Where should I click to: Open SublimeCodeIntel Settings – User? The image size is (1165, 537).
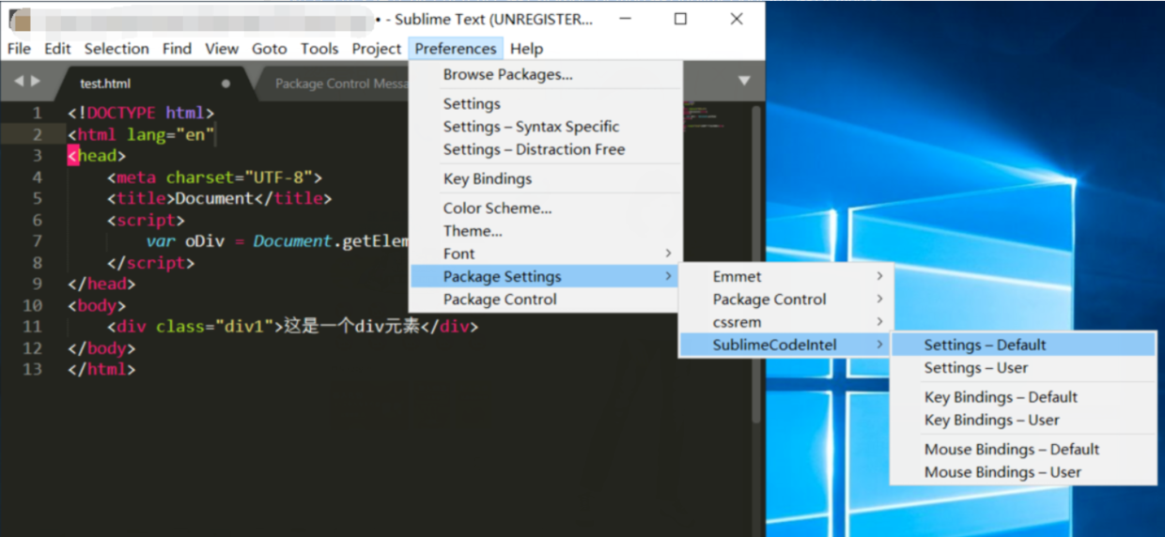click(1023, 368)
